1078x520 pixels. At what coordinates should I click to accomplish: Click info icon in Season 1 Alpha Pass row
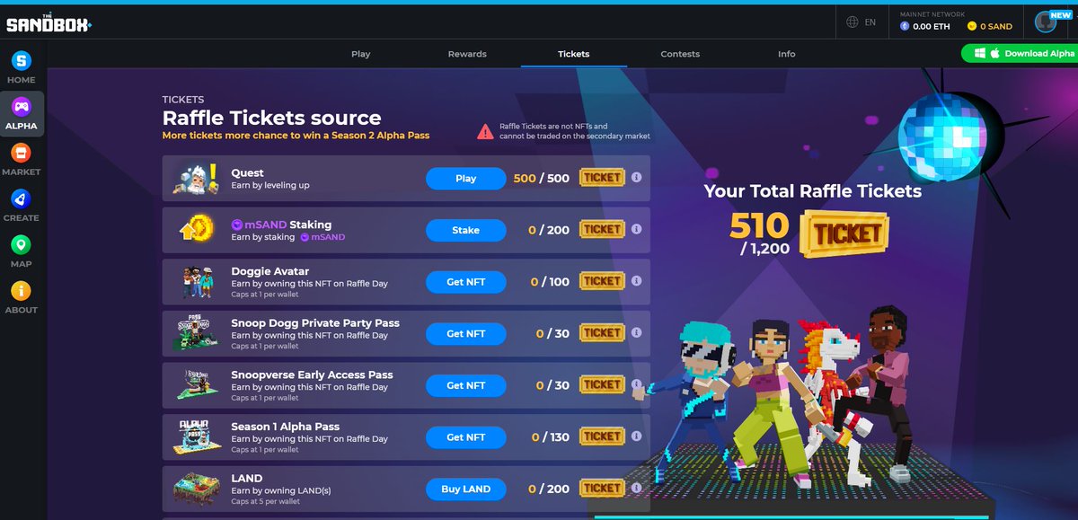[636, 436]
